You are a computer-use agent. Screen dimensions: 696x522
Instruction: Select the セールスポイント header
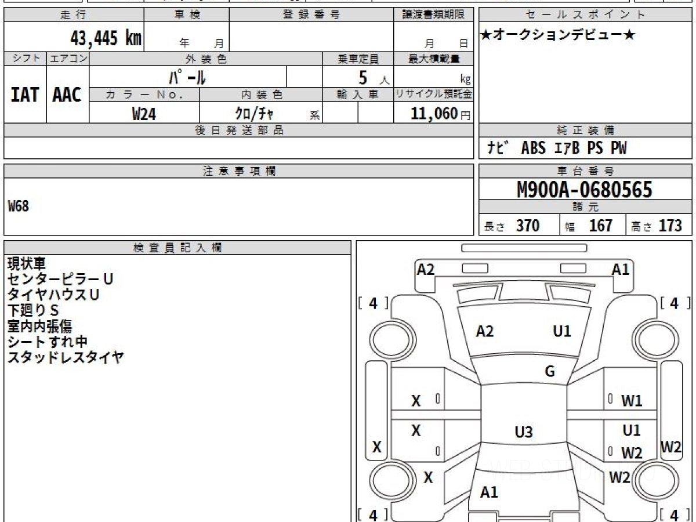tap(585, 14)
